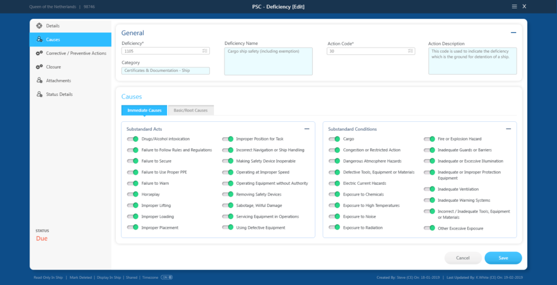
Task: Disable the Horseplay toggle
Action: [x=133, y=194]
